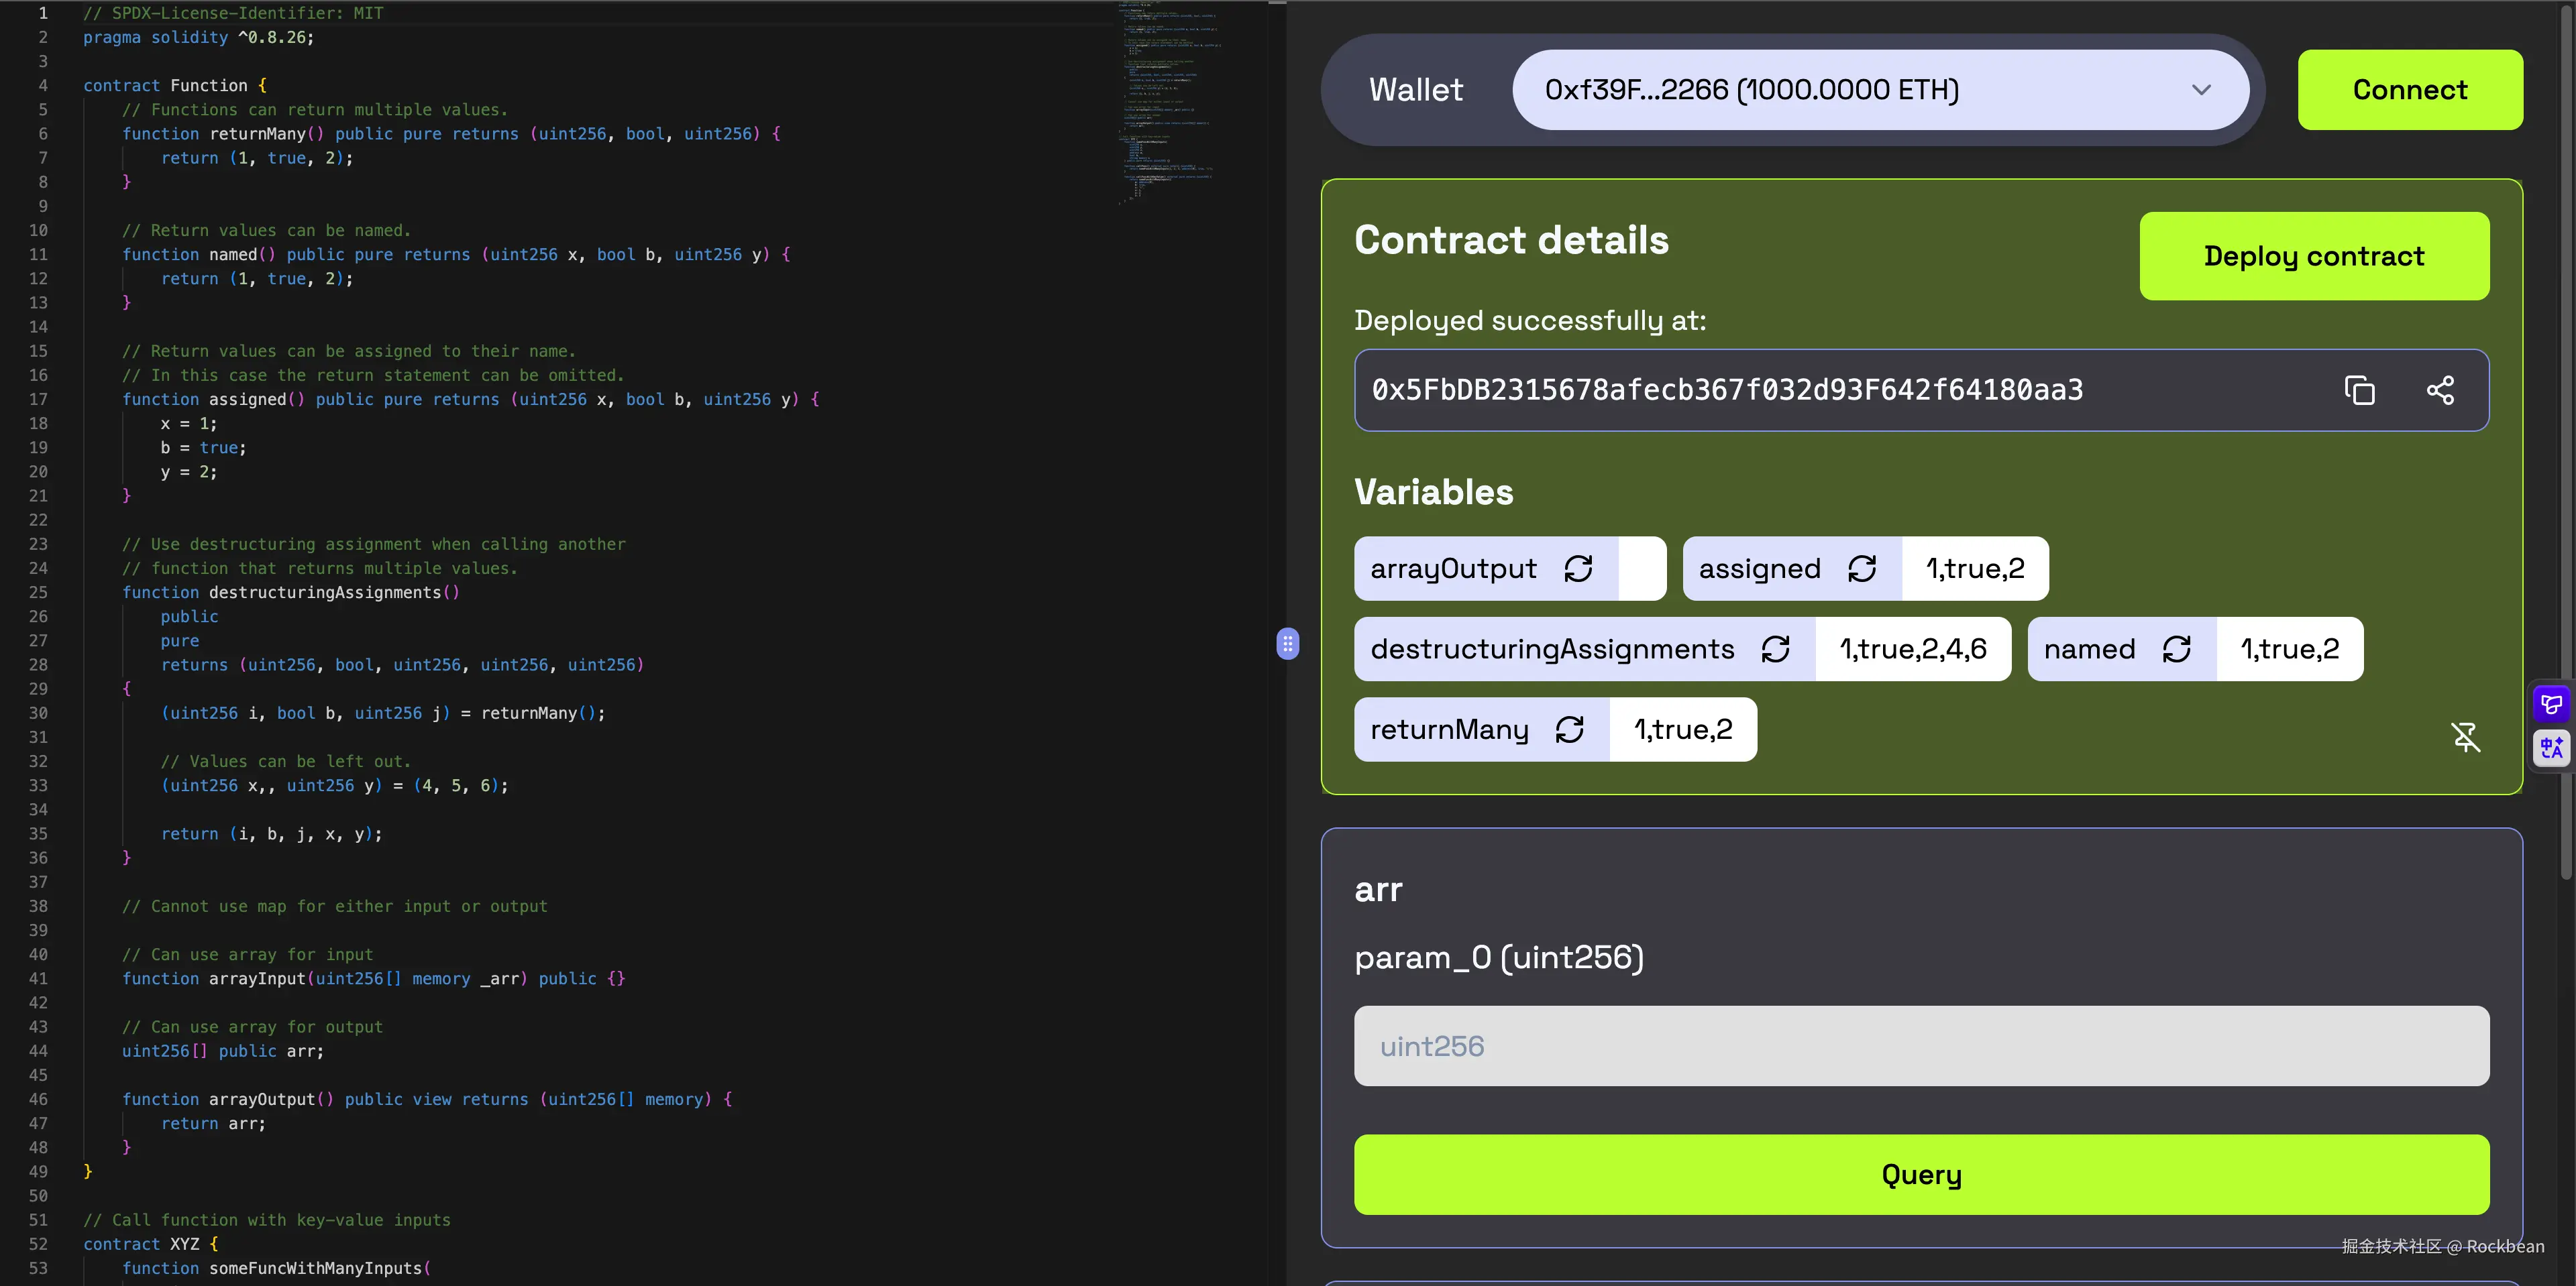
Task: Refresh the destructuringAssignments variable
Action: click(1776, 650)
